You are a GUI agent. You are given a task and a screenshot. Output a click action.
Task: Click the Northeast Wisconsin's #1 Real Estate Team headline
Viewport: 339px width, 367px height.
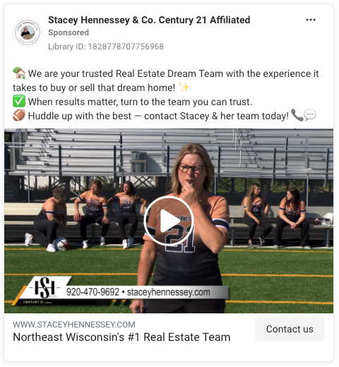(121, 337)
